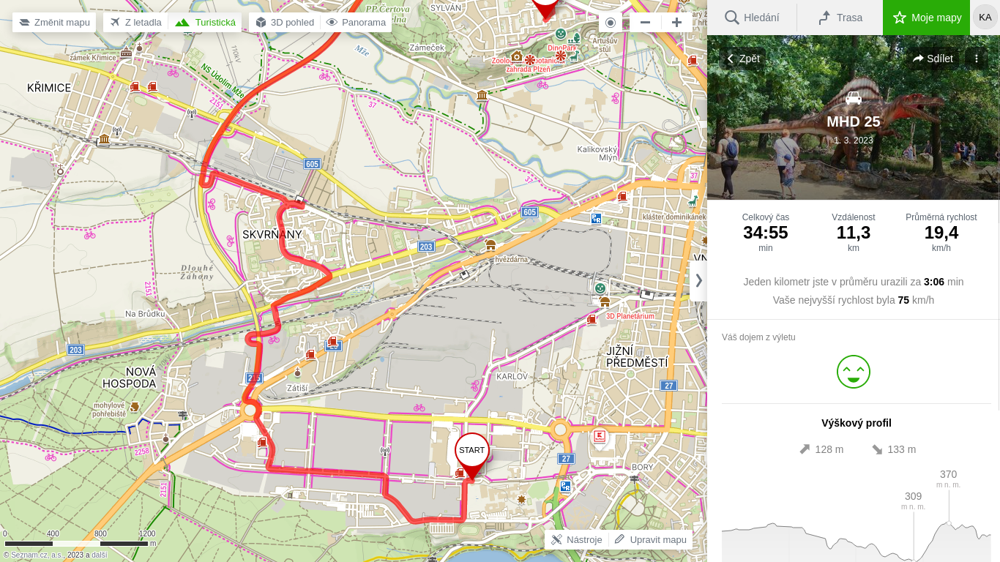Click the zoom in plus button
The width and height of the screenshot is (1000, 562).
(676, 22)
